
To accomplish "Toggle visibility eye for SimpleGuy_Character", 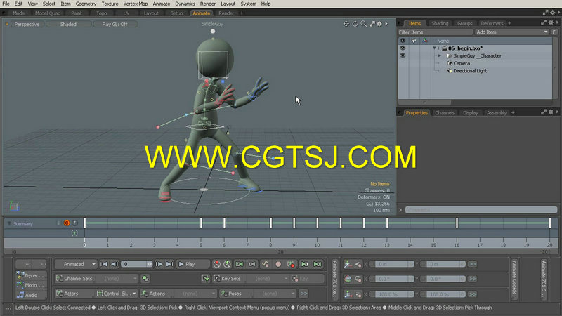I will click(403, 55).
